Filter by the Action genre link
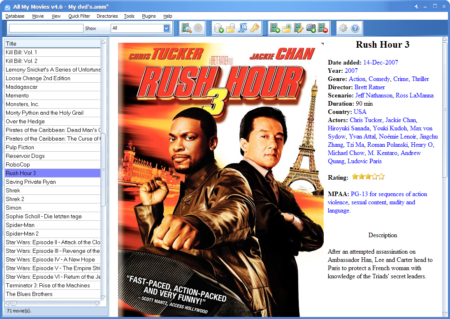450x319 pixels. pos(357,79)
